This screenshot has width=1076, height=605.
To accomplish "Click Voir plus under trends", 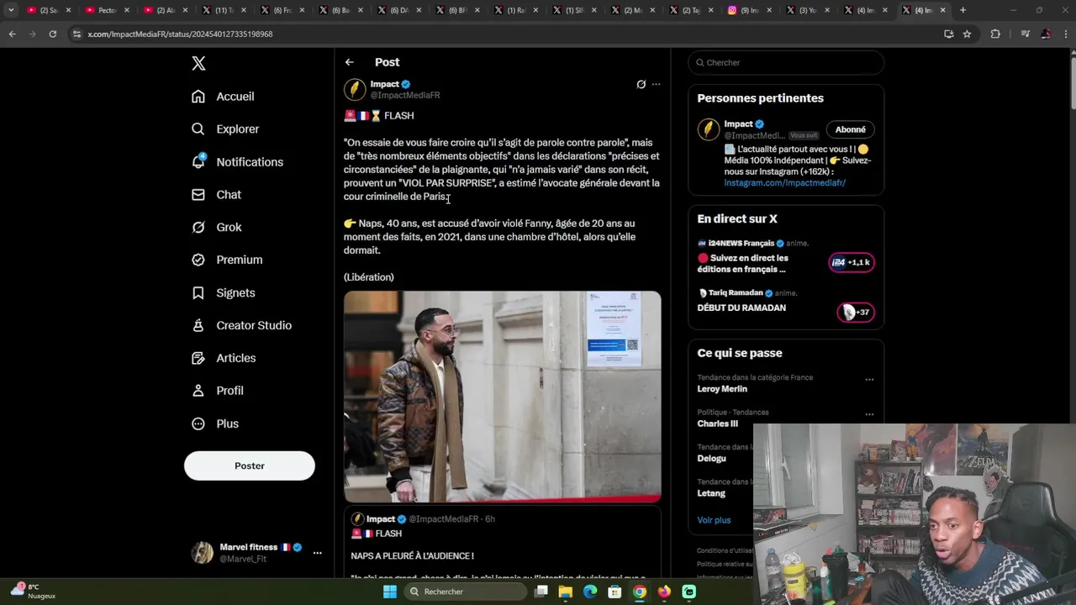I will coord(714,520).
